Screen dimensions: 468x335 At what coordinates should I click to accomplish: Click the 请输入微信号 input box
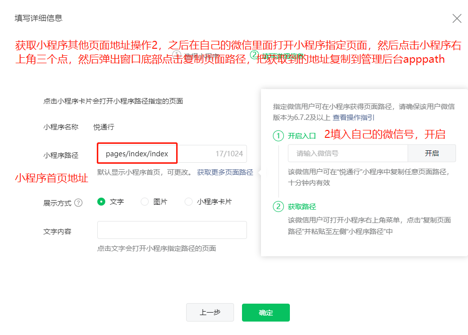[x=348, y=153]
